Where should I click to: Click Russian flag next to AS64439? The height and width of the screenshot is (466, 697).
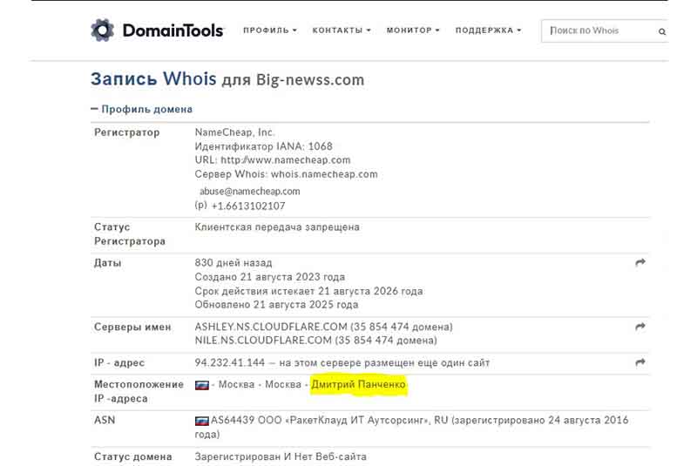(x=202, y=420)
